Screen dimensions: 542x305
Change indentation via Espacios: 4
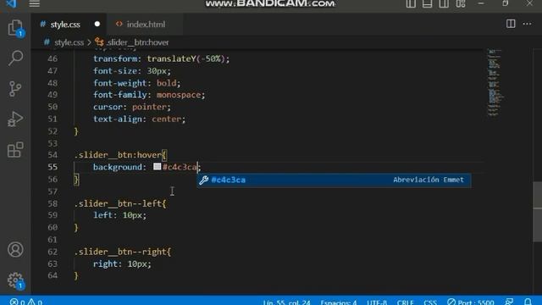pos(339,302)
